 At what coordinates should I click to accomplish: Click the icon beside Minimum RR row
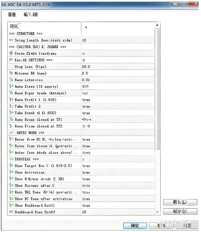pos(11,73)
